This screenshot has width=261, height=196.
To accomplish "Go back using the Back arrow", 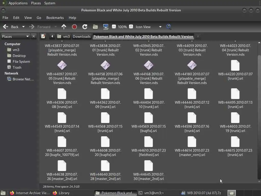I will point(6,27).
